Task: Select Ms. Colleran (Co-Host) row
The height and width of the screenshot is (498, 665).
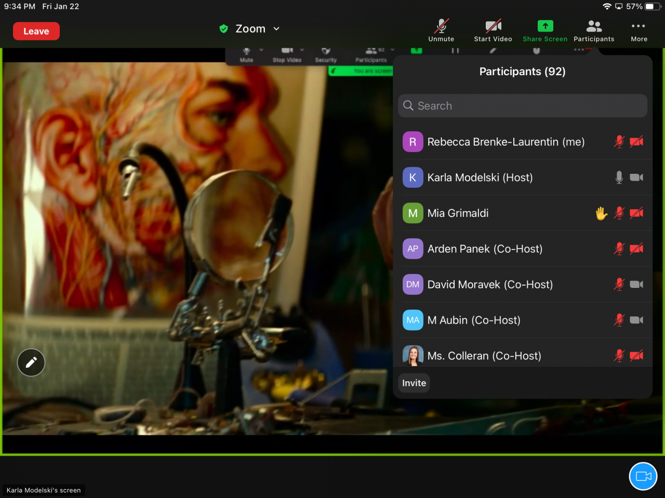Action: (x=484, y=355)
